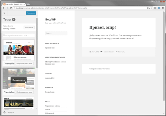This screenshot has height=116, width=166.
Task: Click the themes panel scroll down arrow
Action: [37, 108]
